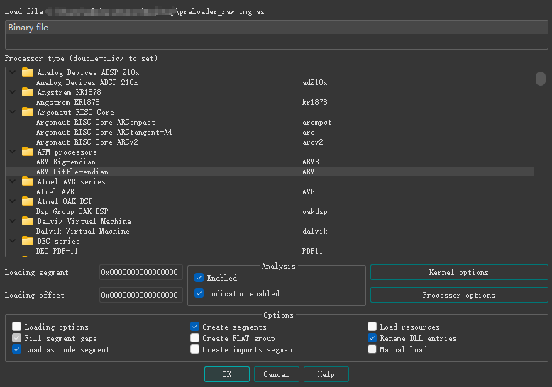Collapse the Atmel AVR series group
The image size is (552, 387).
[x=11, y=181]
